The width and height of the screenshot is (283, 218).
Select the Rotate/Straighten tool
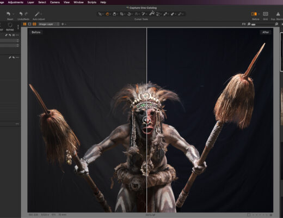point(129,14)
